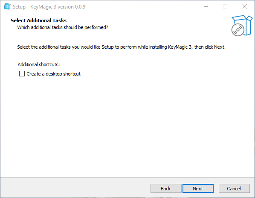Viewport: 255px width, 198px height.
Task: Go back with the Back button
Action: [166, 189]
